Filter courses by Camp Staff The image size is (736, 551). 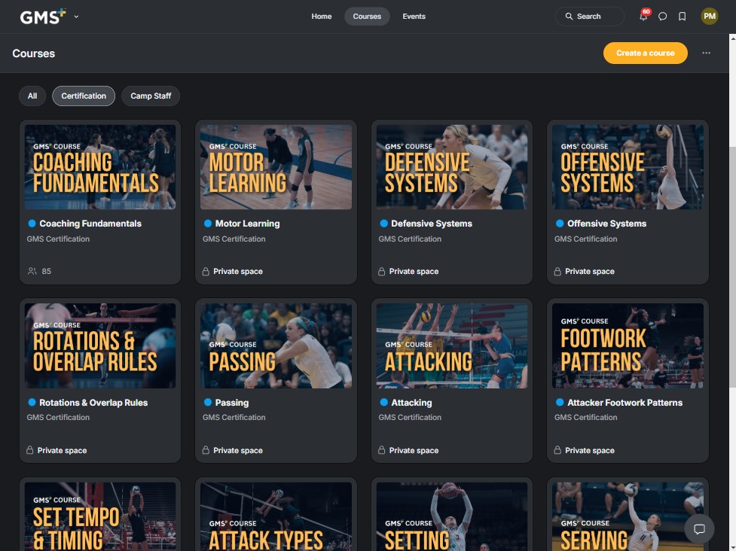[x=151, y=96]
